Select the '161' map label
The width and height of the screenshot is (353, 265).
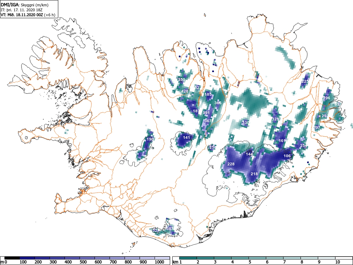click(x=282, y=141)
